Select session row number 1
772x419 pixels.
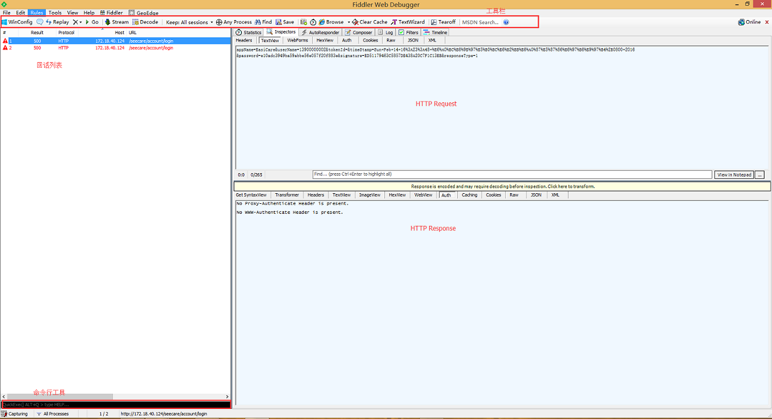tap(116, 41)
